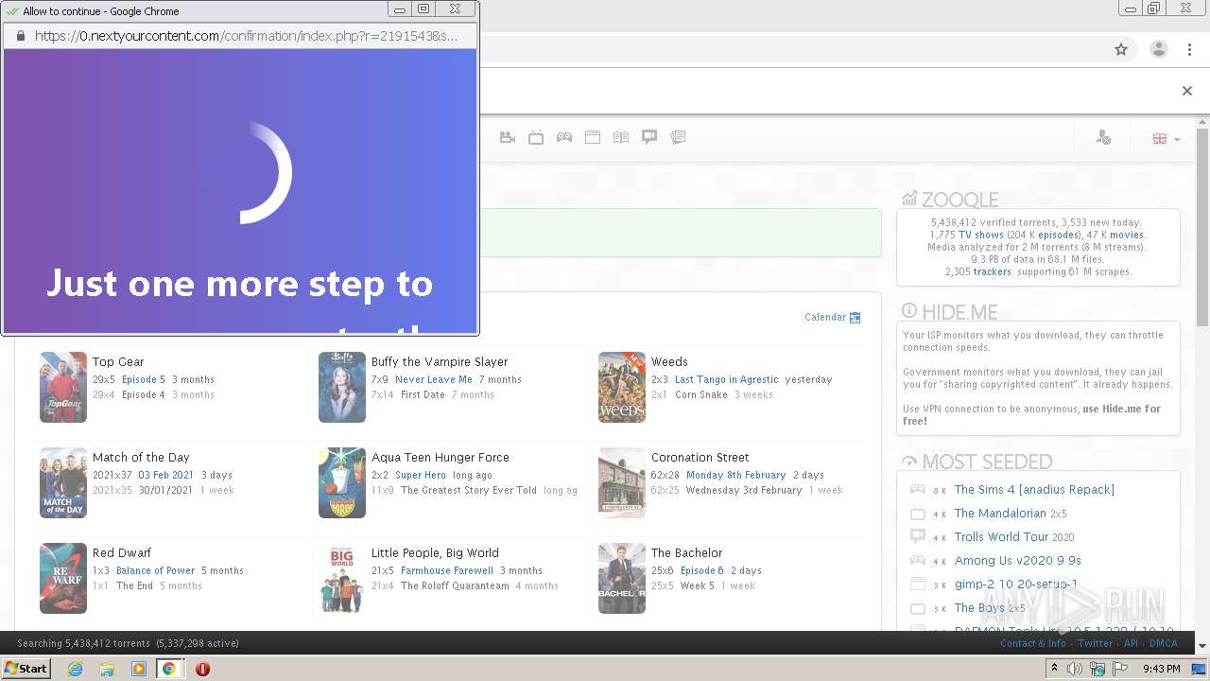The image size is (1210, 681).
Task: Click the user account icon in the header
Action: [x=1103, y=138]
